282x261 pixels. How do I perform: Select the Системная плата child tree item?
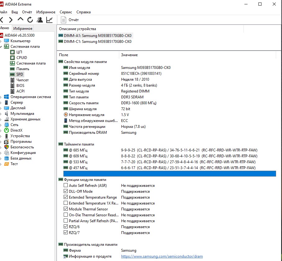pyautogui.click(x=31, y=63)
